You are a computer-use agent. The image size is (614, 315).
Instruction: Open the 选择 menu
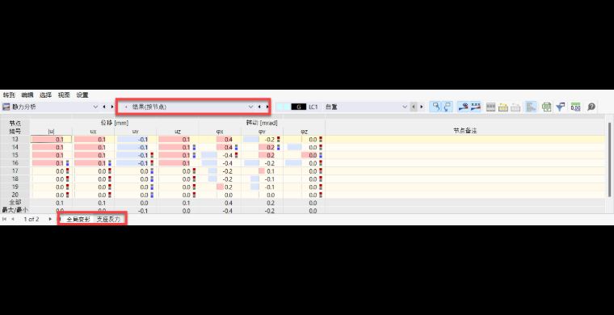coord(45,95)
